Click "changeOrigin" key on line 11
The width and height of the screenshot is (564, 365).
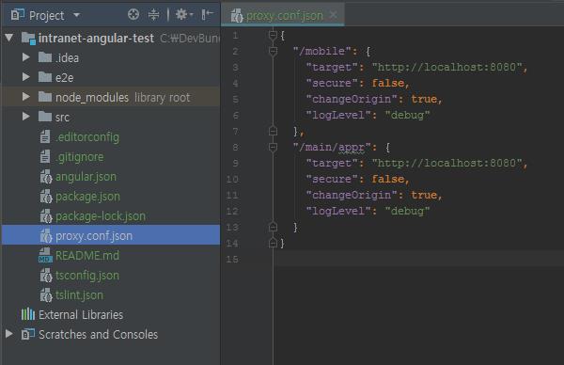pyautogui.click(x=352, y=195)
